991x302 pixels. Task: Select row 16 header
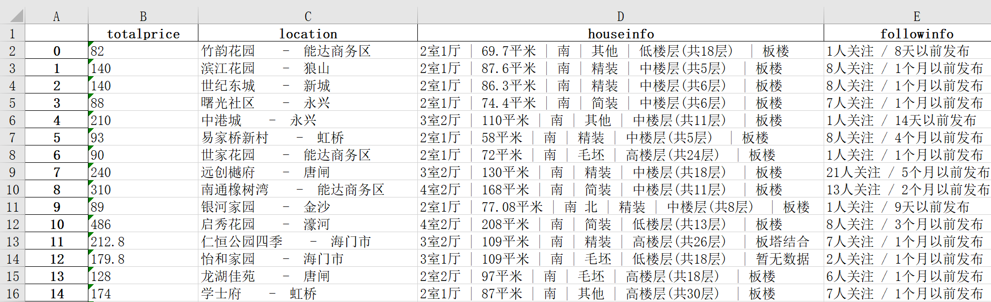[x=12, y=294]
